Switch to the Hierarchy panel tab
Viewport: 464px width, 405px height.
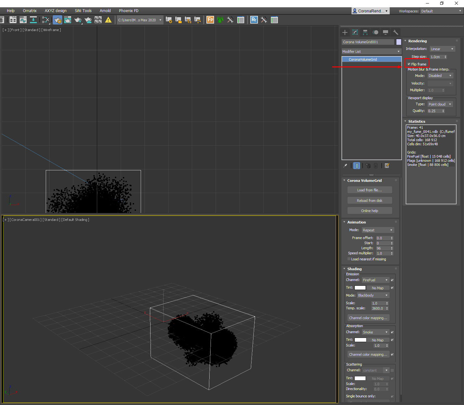(x=365, y=32)
